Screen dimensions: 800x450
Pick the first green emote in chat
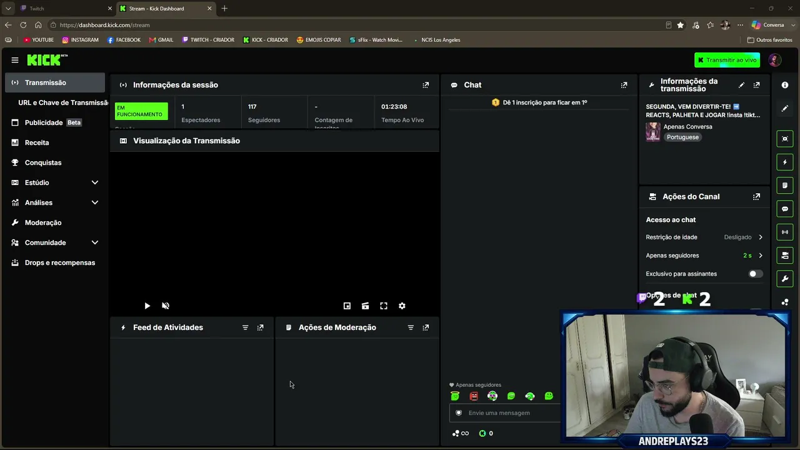pos(455,396)
